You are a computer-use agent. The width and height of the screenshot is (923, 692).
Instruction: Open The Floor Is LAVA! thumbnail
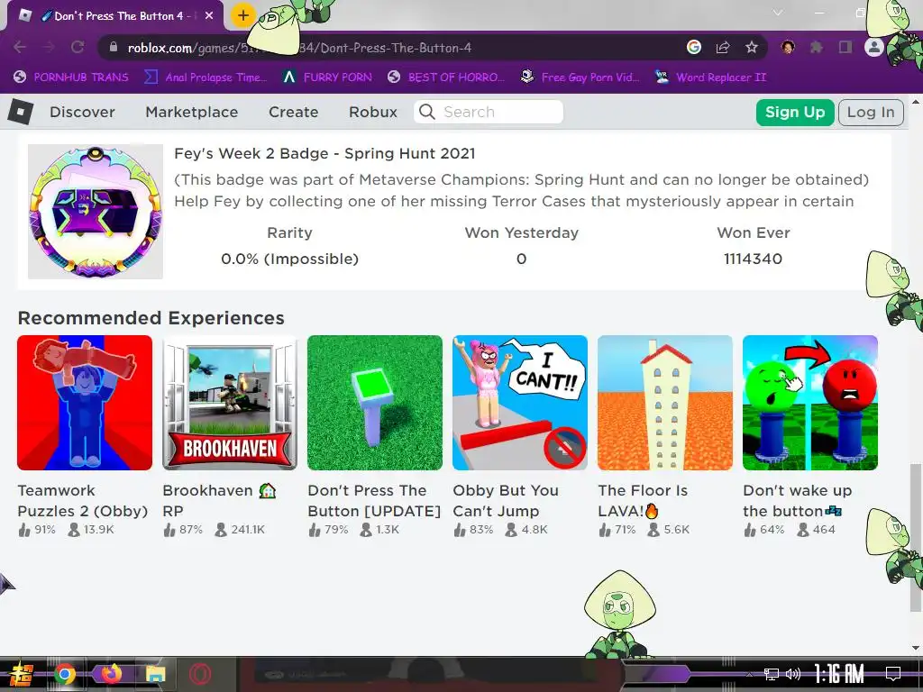click(665, 403)
